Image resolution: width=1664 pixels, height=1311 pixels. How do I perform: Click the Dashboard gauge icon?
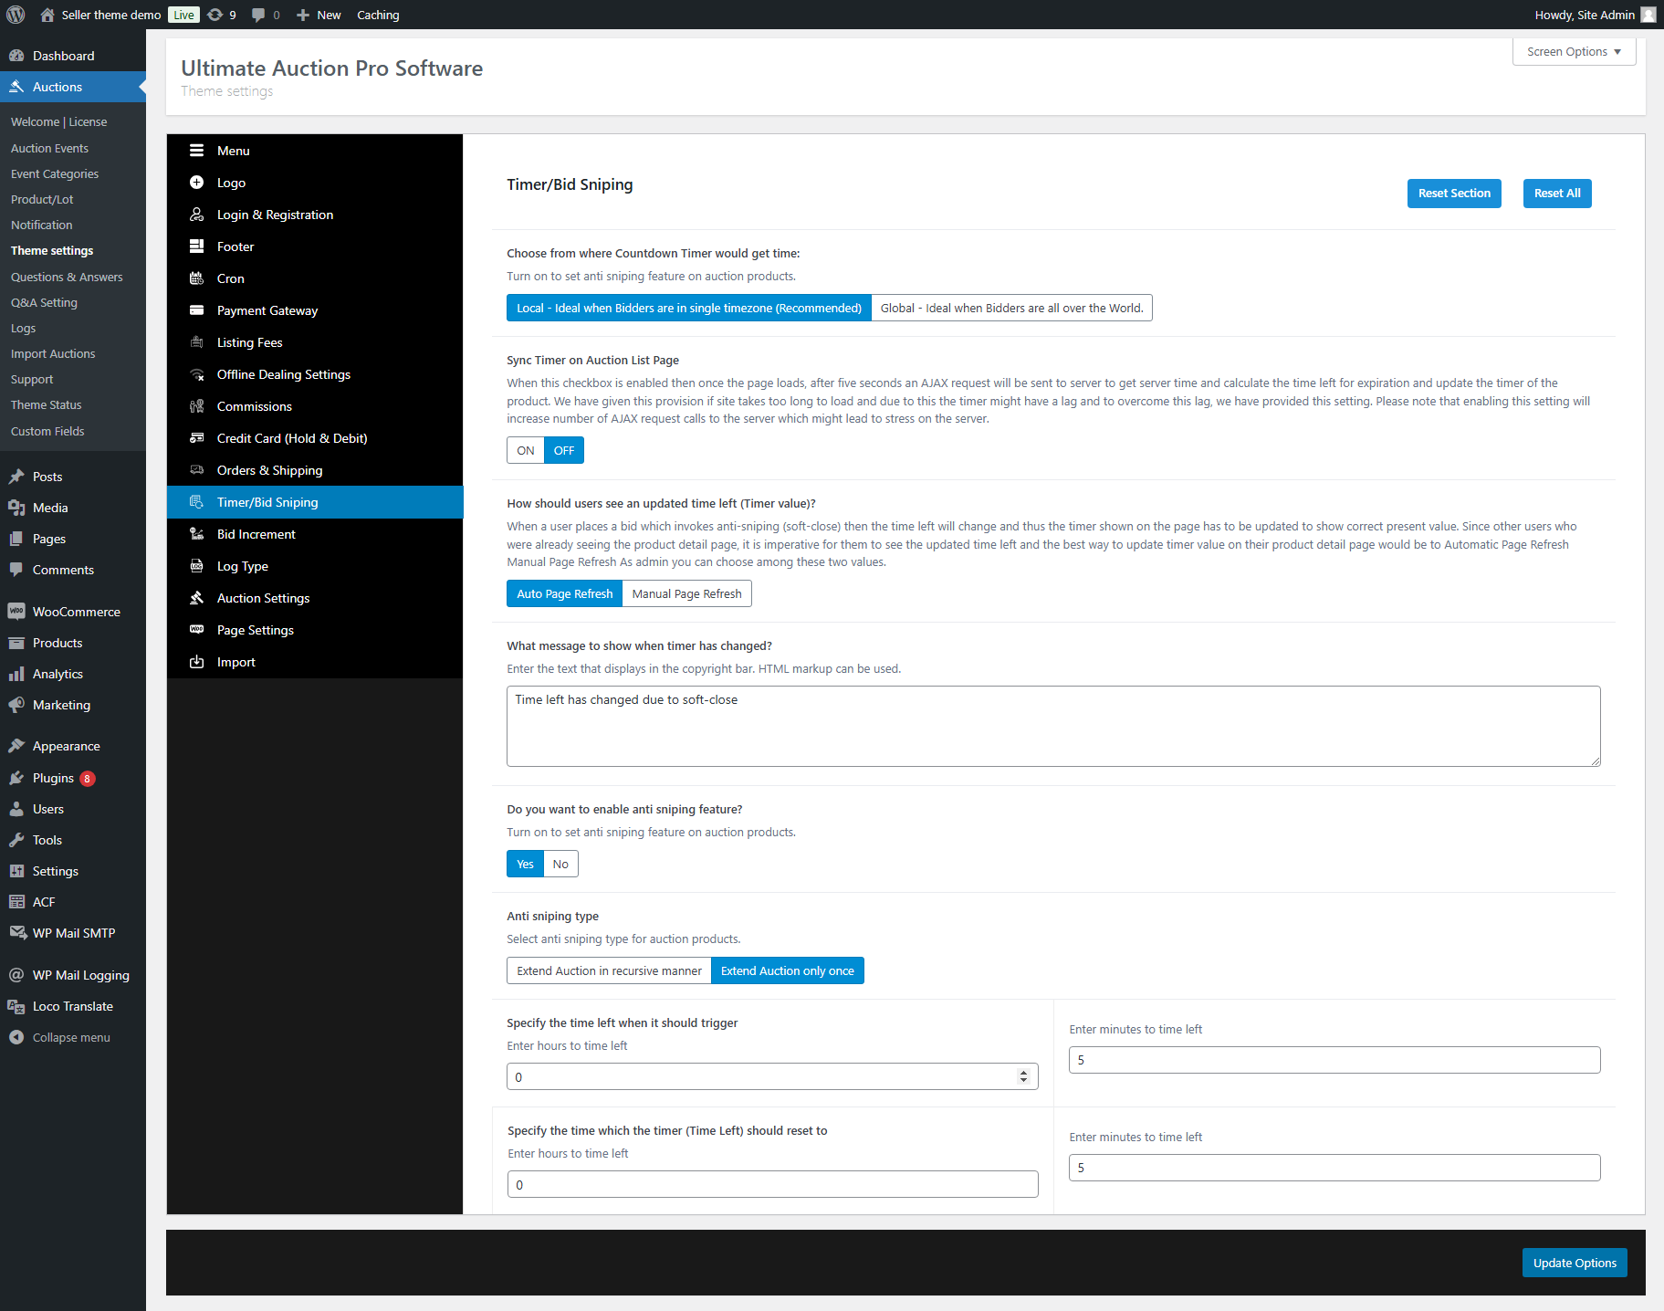click(16, 56)
